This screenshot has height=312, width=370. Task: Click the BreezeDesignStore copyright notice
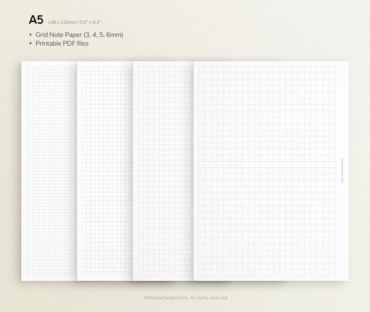(x=185, y=298)
